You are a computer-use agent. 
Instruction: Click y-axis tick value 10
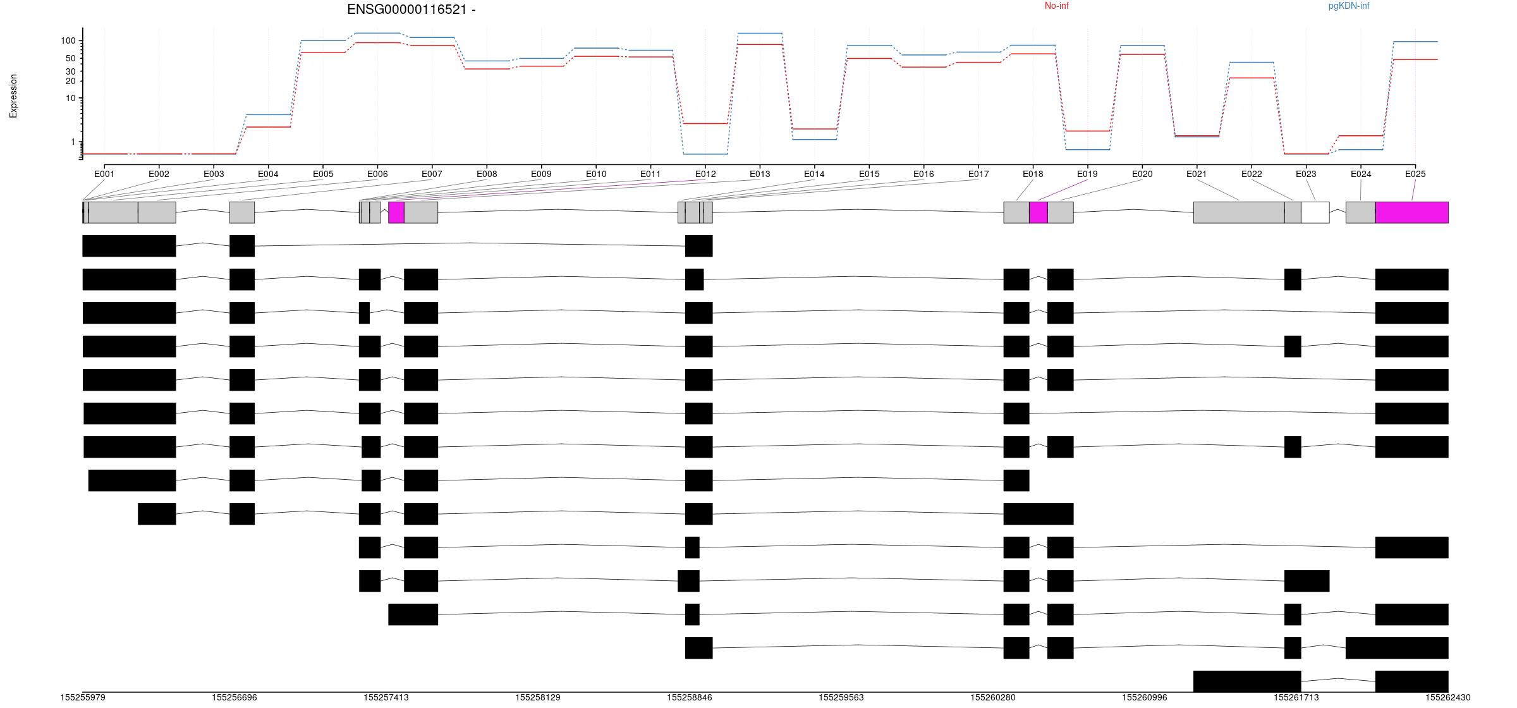71,98
